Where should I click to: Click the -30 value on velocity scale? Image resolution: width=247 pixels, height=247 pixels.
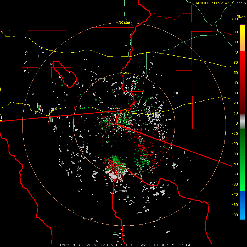(x=235, y=154)
